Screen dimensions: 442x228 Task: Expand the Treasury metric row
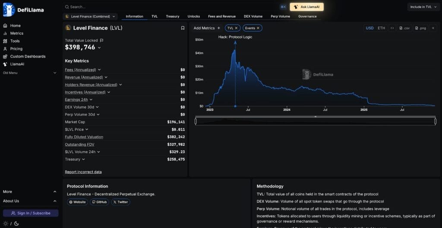click(83, 159)
